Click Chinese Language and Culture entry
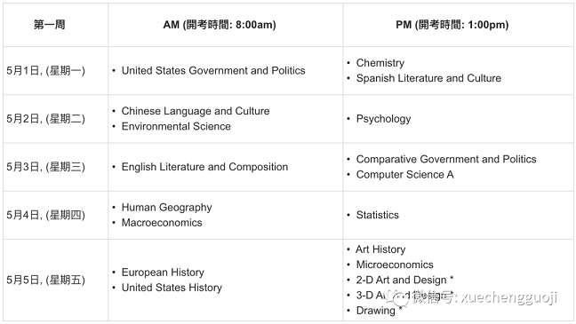This screenshot has width=576, height=324. (x=196, y=111)
